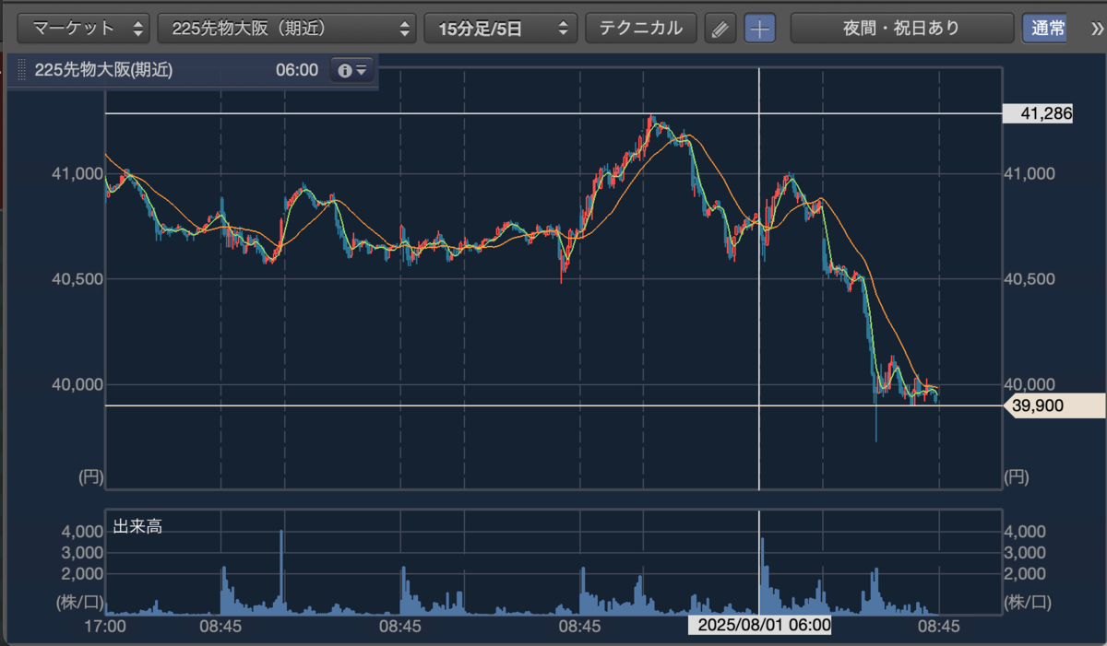Click the 39,900 current price label

click(1053, 405)
